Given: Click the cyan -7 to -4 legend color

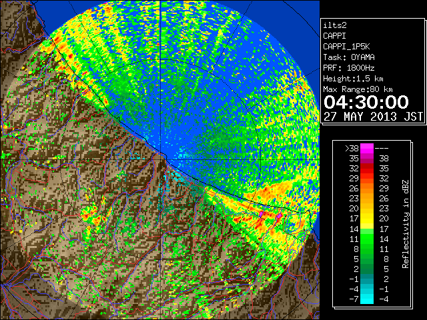Looking at the screenshot, I should [367, 299].
